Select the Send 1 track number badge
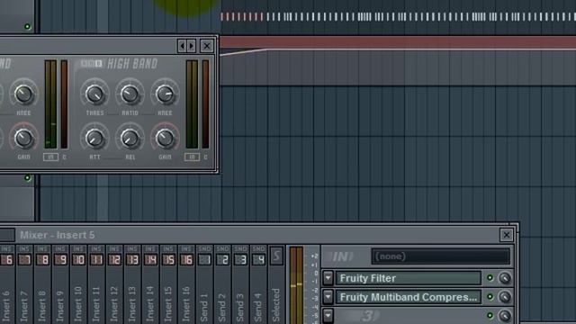 (204, 260)
